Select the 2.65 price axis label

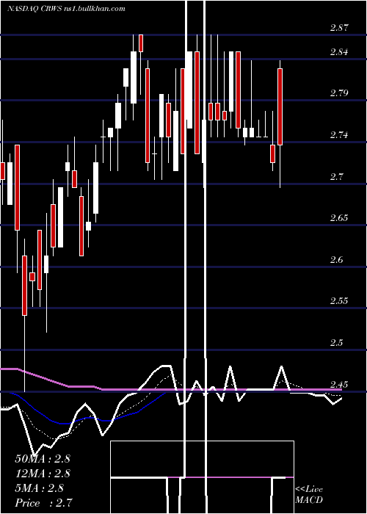point(340,217)
